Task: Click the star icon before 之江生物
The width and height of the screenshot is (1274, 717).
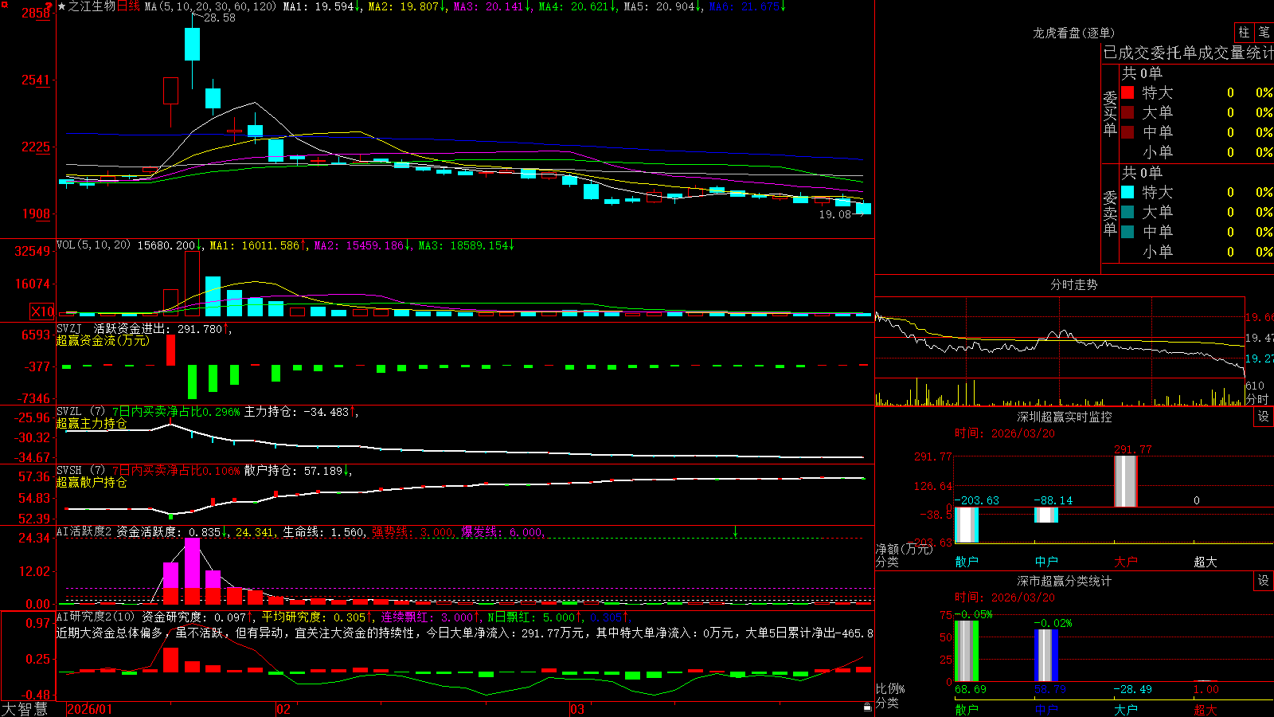Action: [62, 6]
